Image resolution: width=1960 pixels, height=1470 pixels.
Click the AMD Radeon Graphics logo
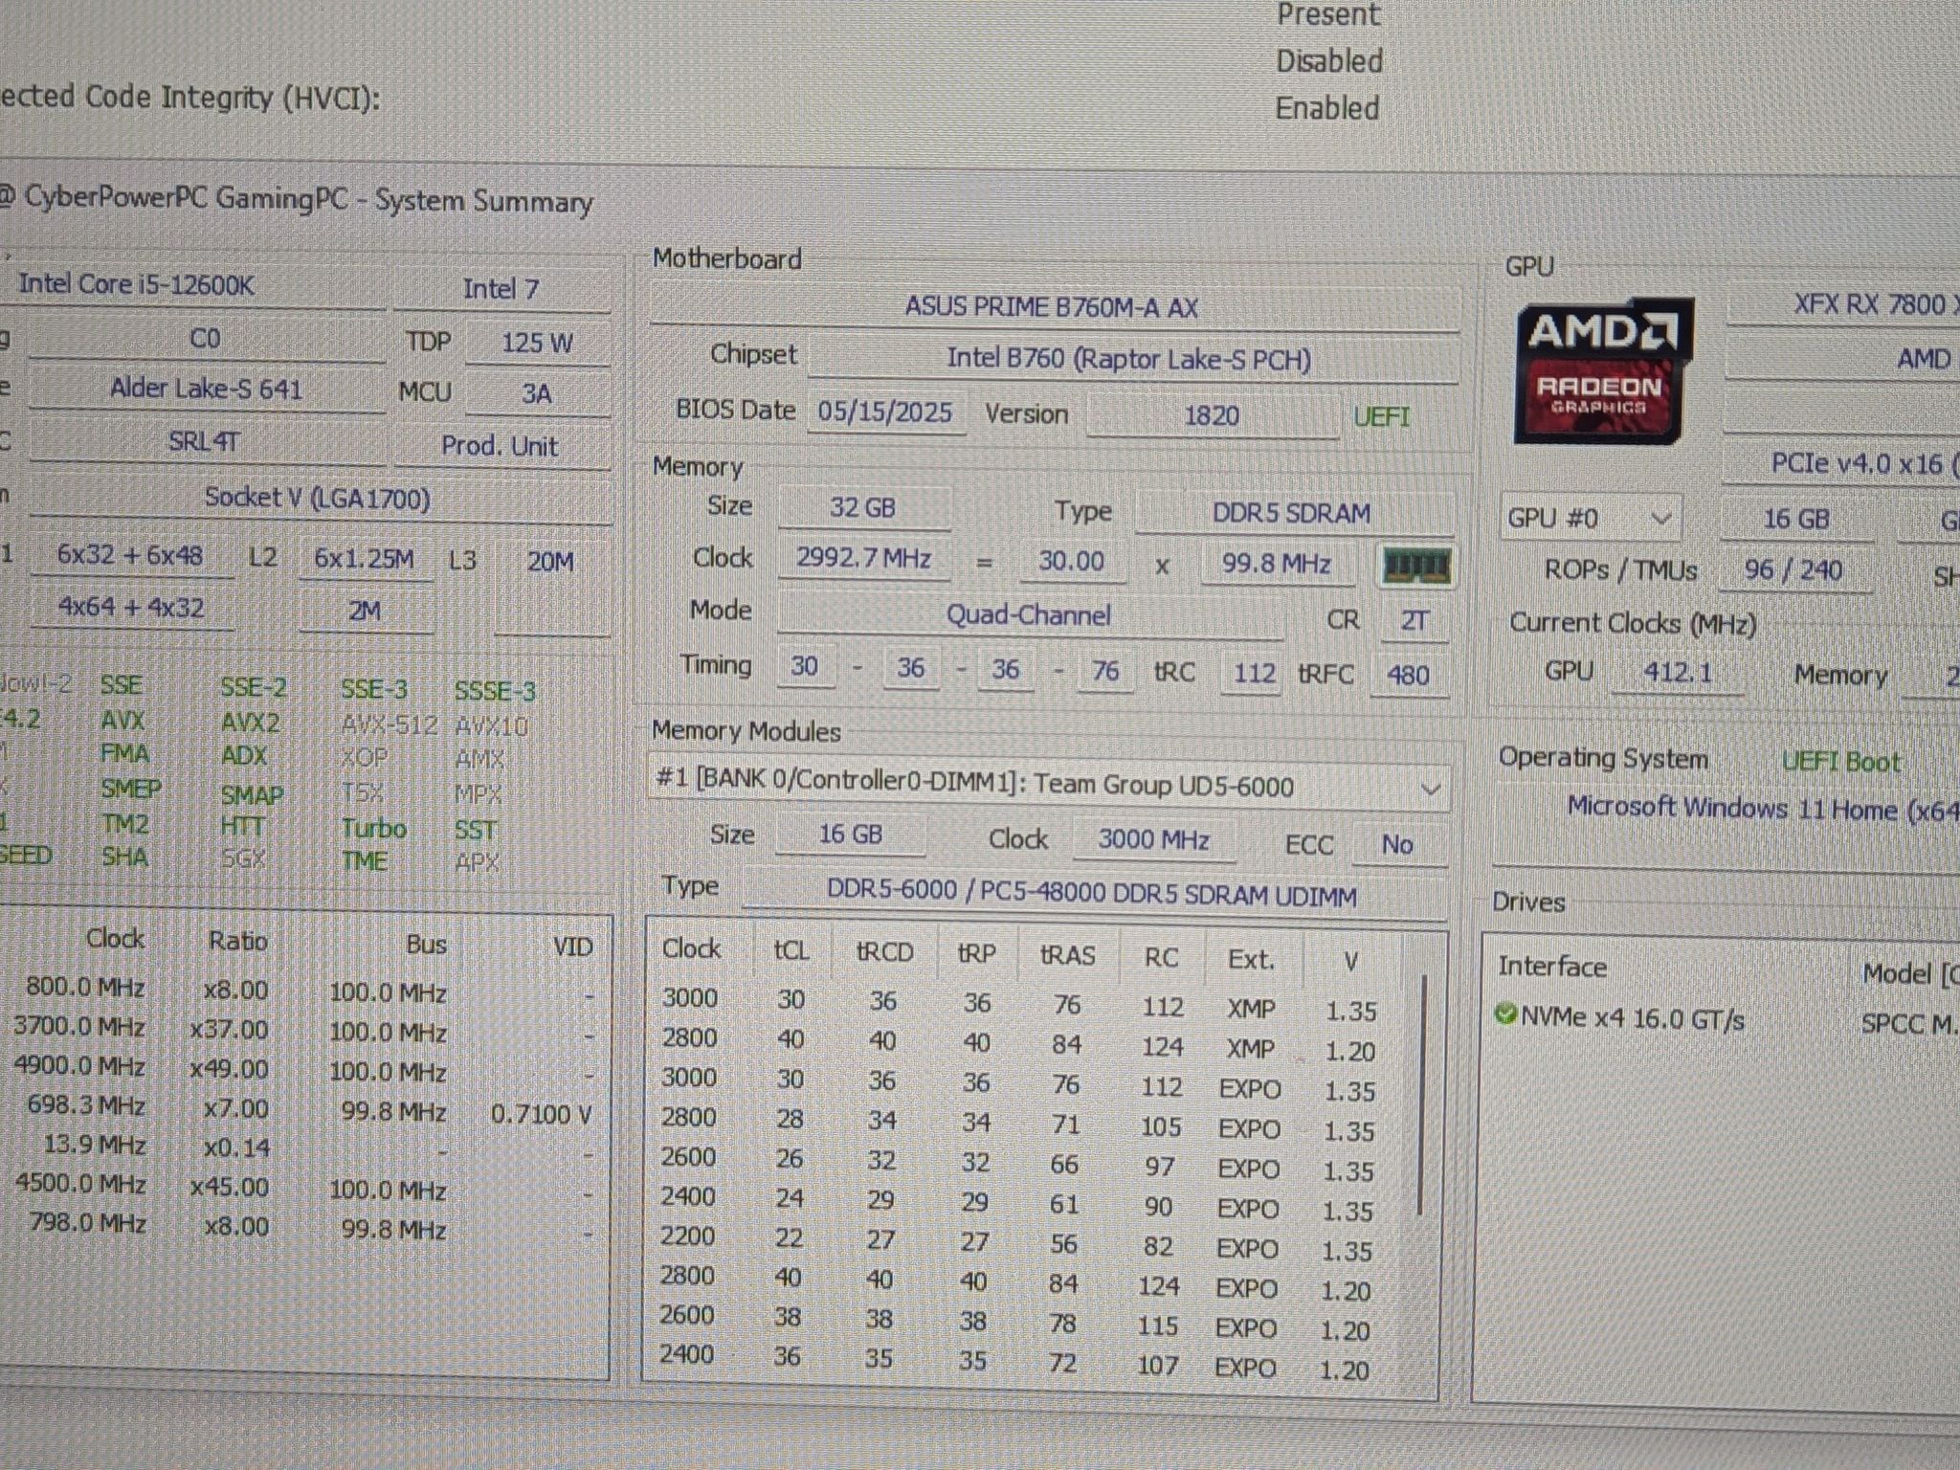pyautogui.click(x=1604, y=371)
